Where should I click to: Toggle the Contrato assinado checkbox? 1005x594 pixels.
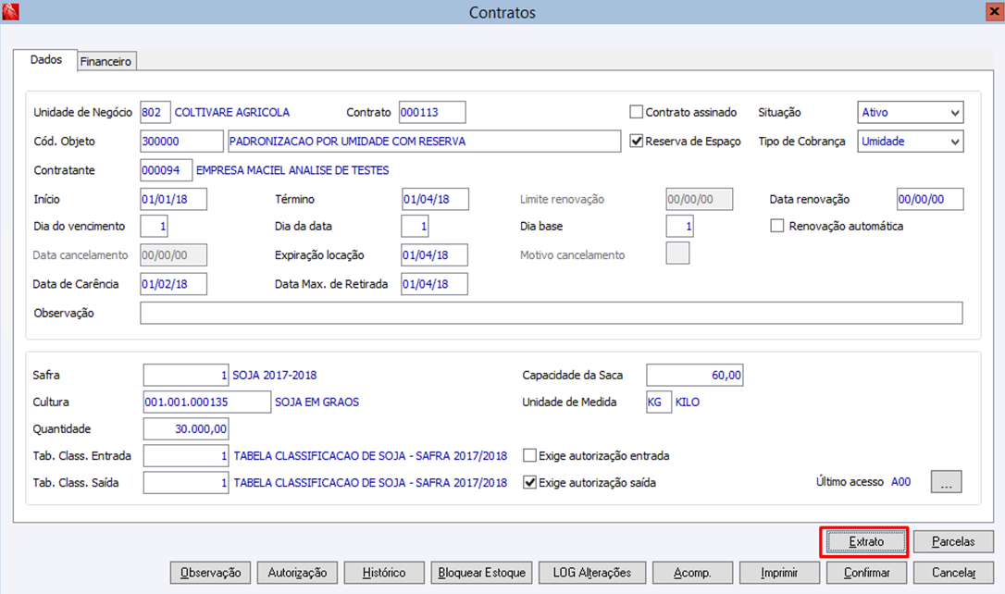[636, 112]
